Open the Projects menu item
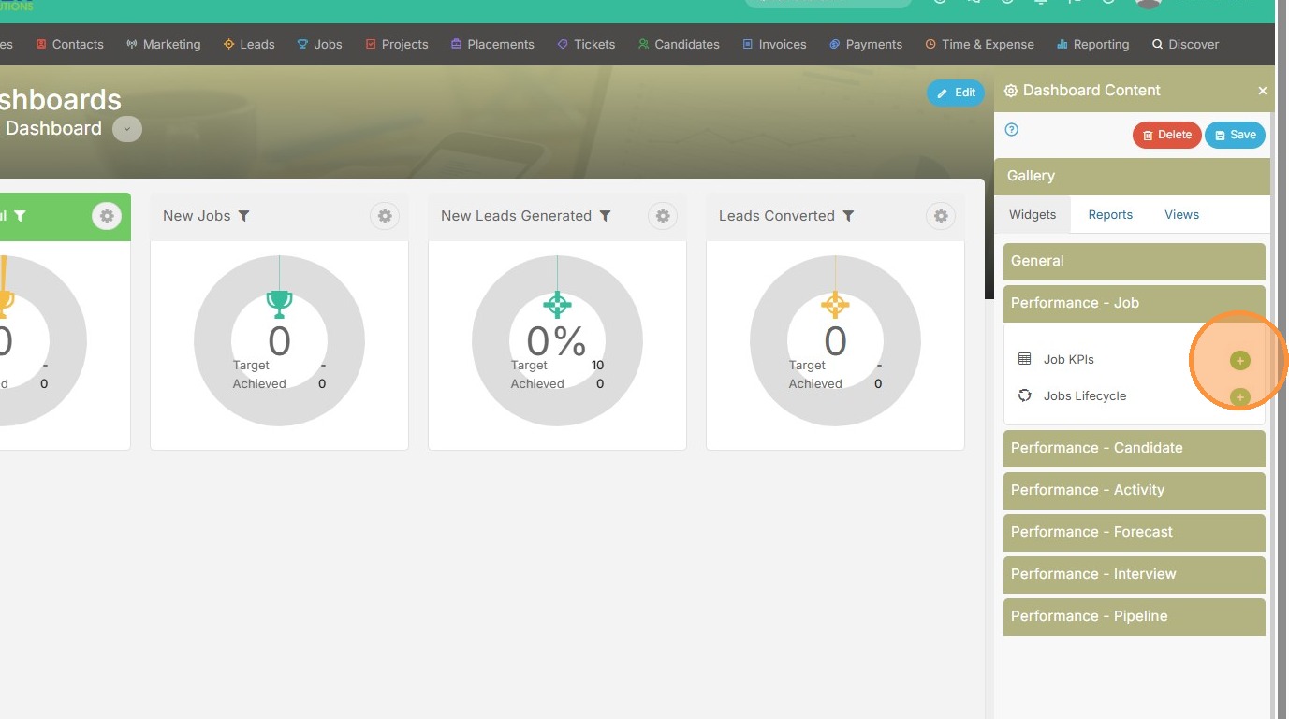This screenshot has height=719, width=1289. [x=397, y=44]
